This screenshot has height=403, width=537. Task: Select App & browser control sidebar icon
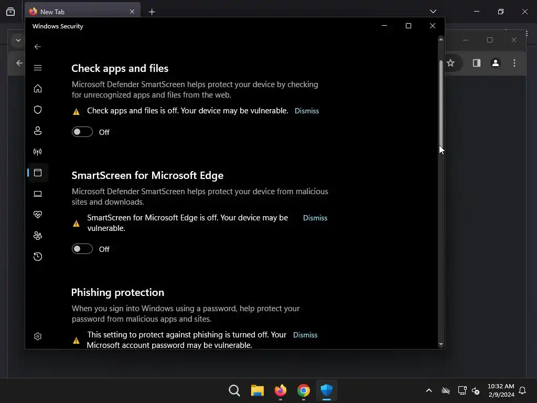pos(38,173)
